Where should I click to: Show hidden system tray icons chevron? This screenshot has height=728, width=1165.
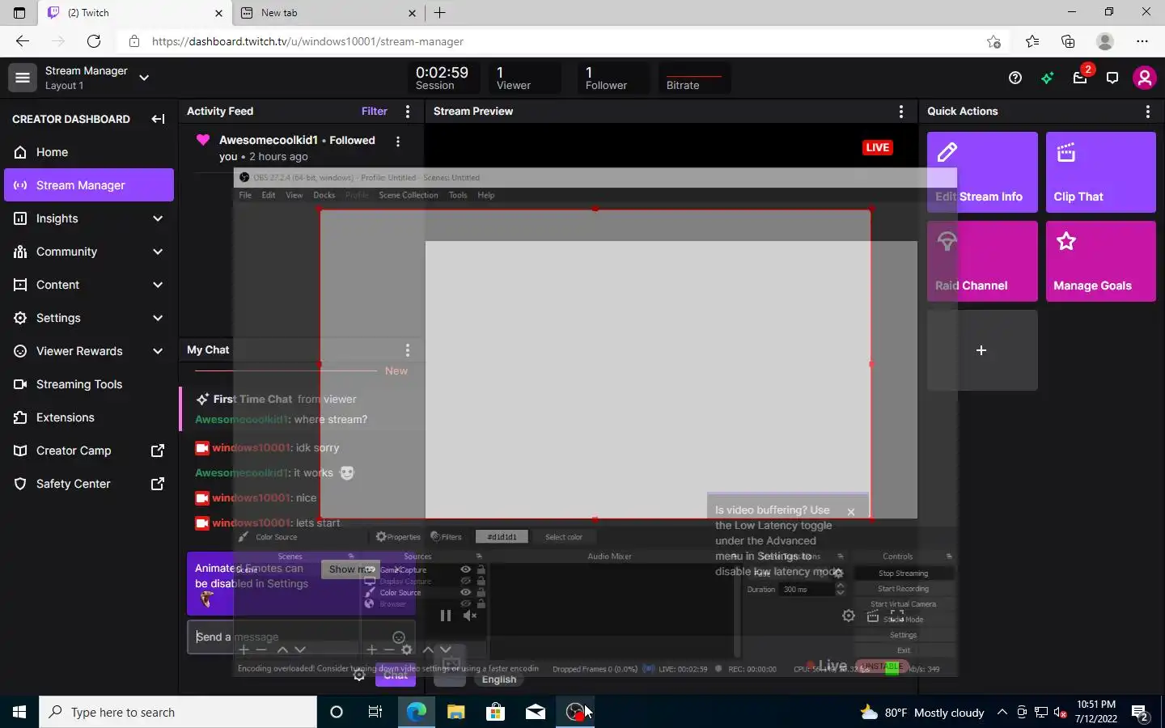point(1002,712)
